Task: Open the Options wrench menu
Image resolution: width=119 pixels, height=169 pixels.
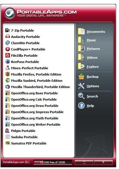Action: pos(89,86)
